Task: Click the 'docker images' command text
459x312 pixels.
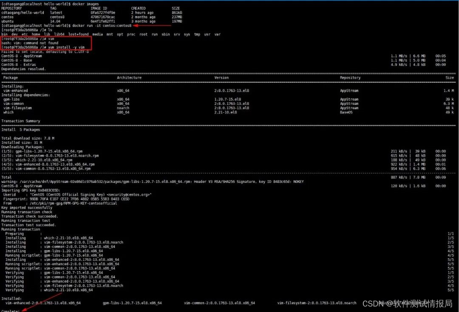Action: pos(85,4)
